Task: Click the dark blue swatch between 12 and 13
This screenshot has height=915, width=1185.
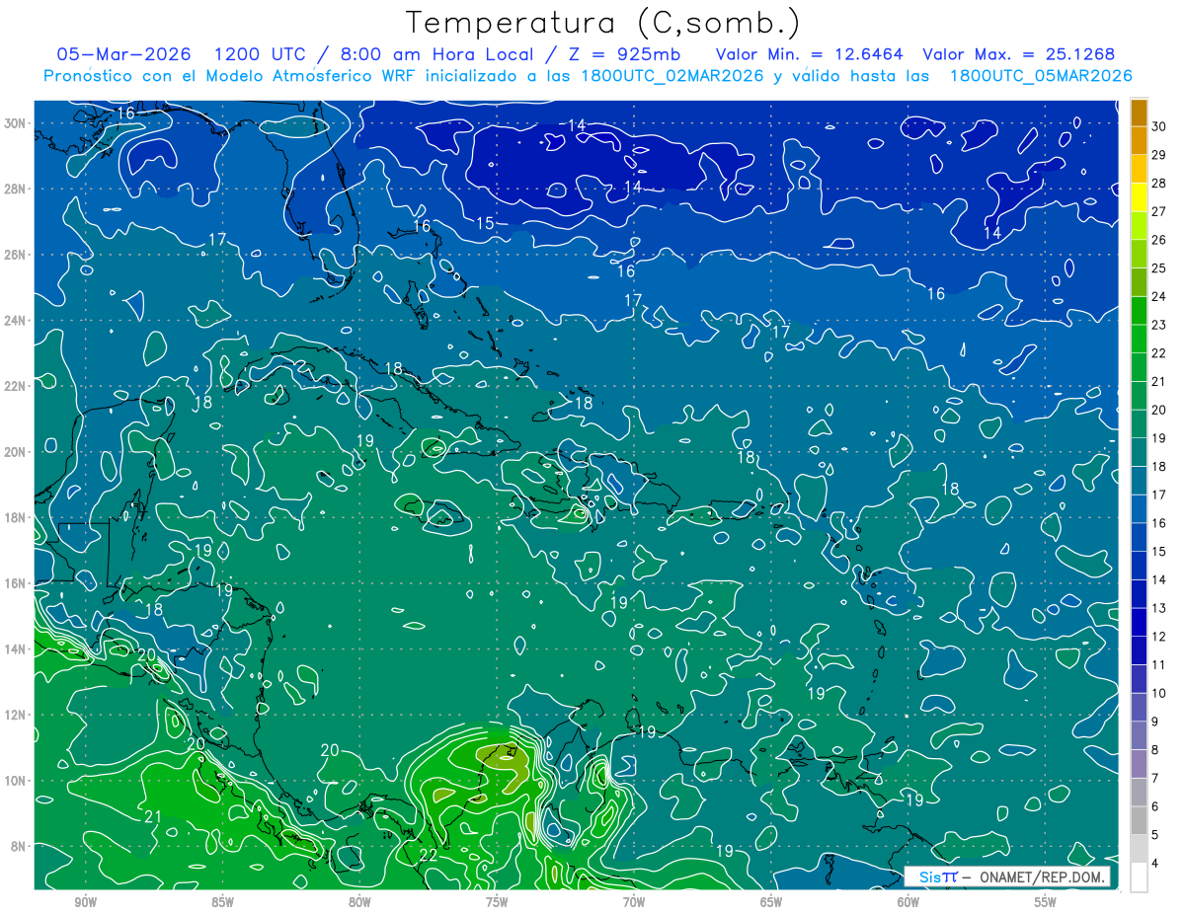Action: click(1139, 623)
